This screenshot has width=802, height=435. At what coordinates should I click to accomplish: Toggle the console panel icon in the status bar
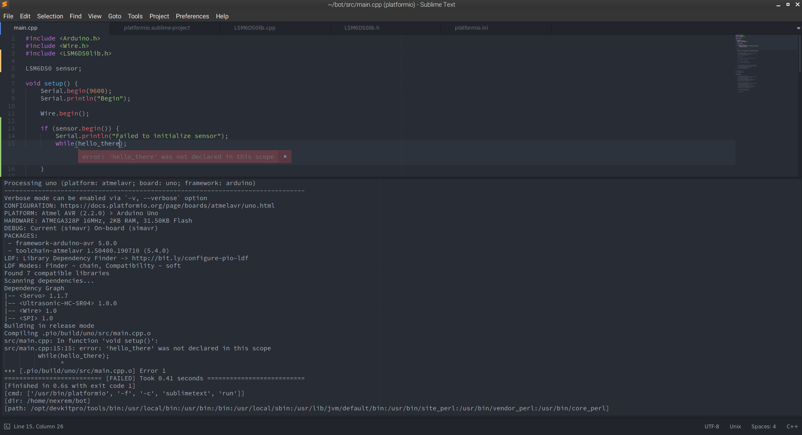click(x=7, y=426)
